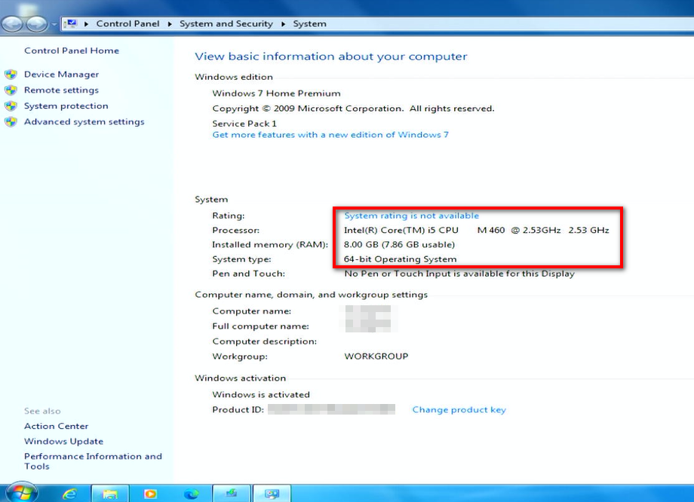
Task: Click the Product ID label
Action: tap(238, 409)
